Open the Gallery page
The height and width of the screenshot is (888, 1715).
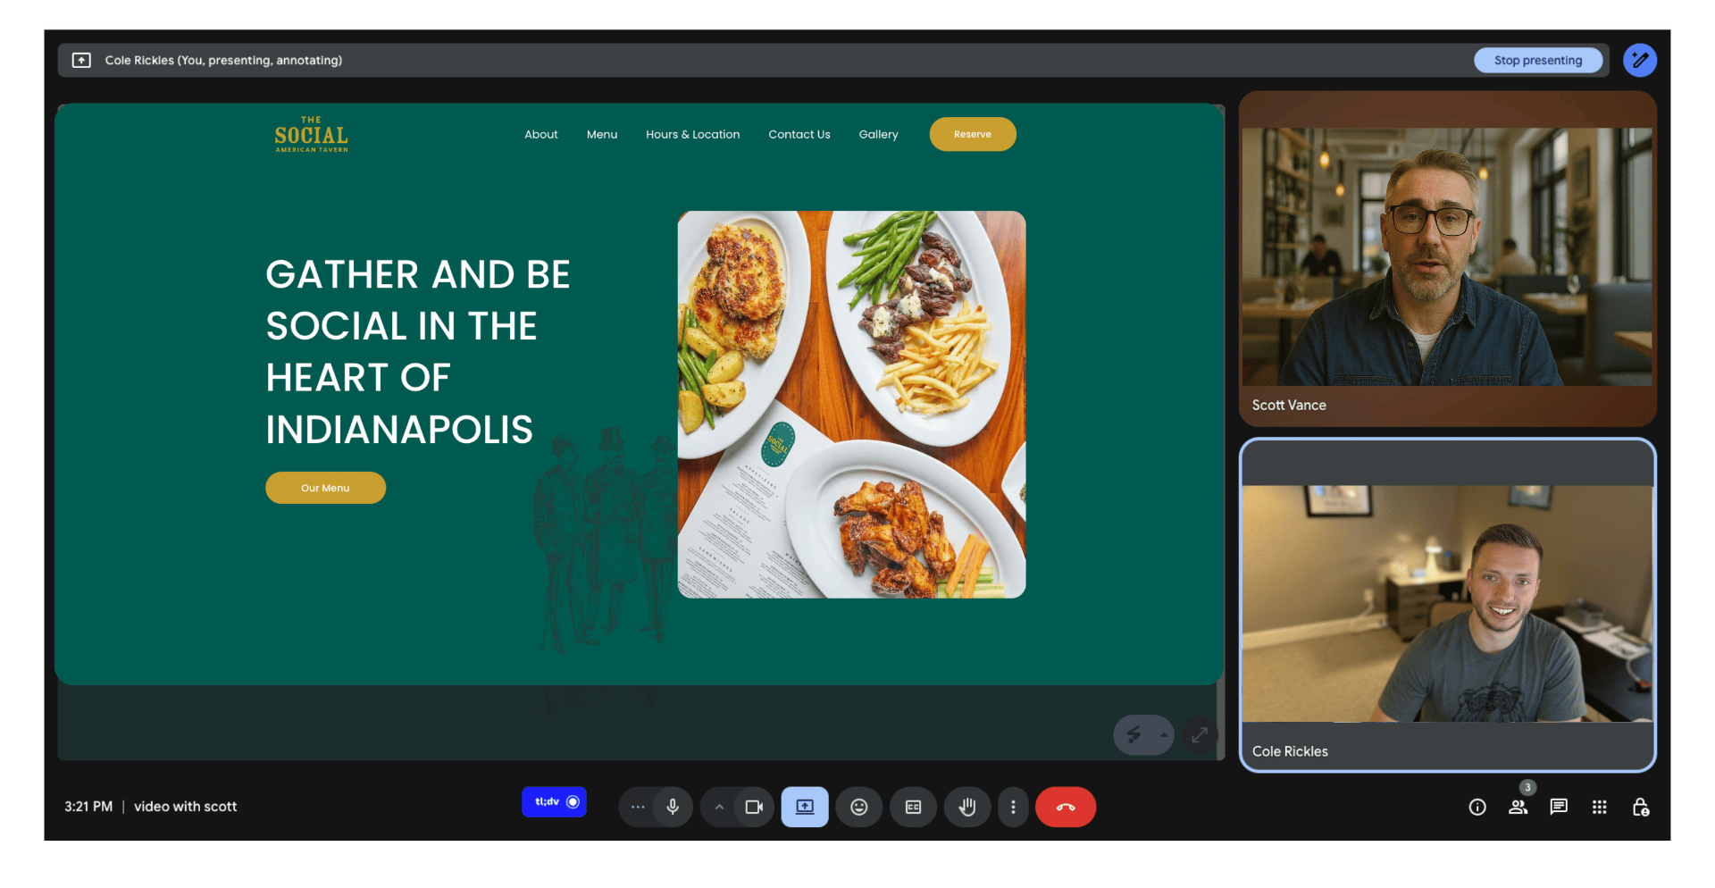[x=878, y=134]
